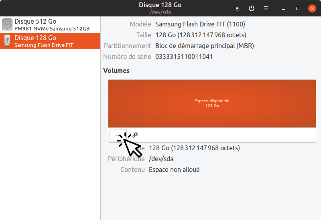
Task: Open the hamburger drive options menu
Action: (266, 8)
